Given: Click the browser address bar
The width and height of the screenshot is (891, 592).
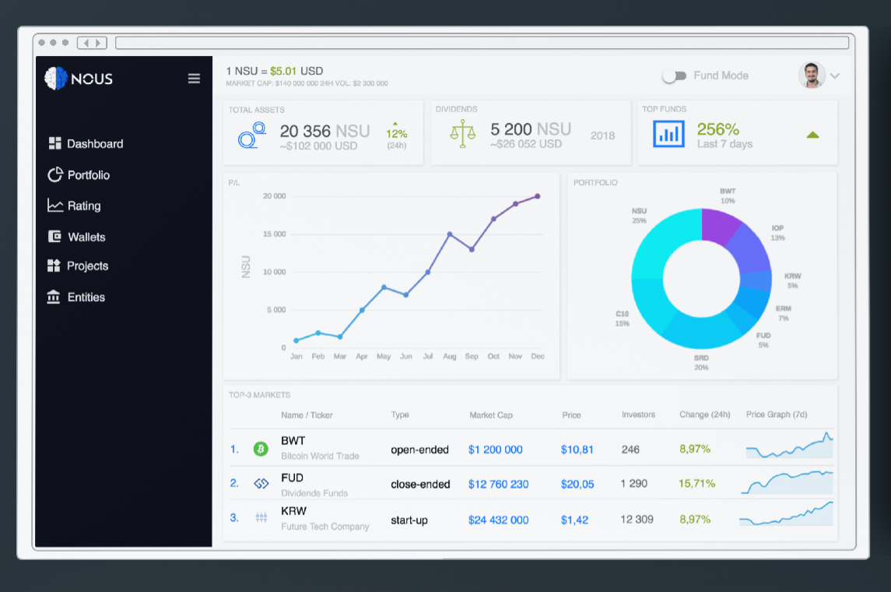Looking at the screenshot, I should coord(482,43).
